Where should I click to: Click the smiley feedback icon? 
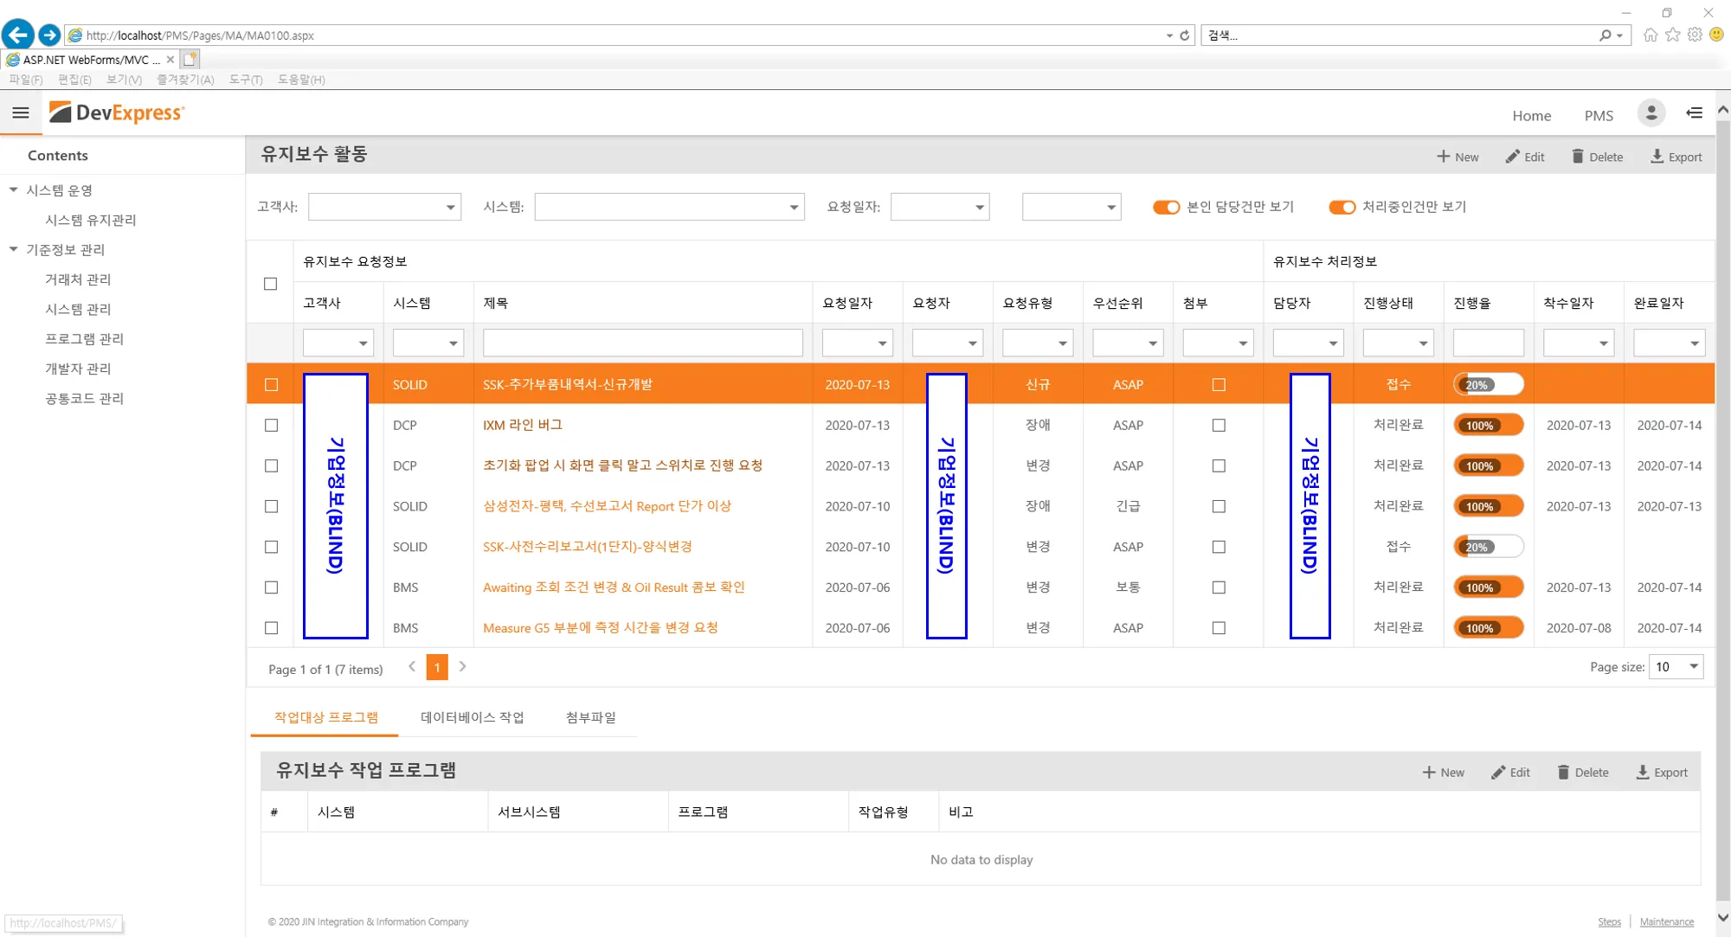[x=1717, y=35]
